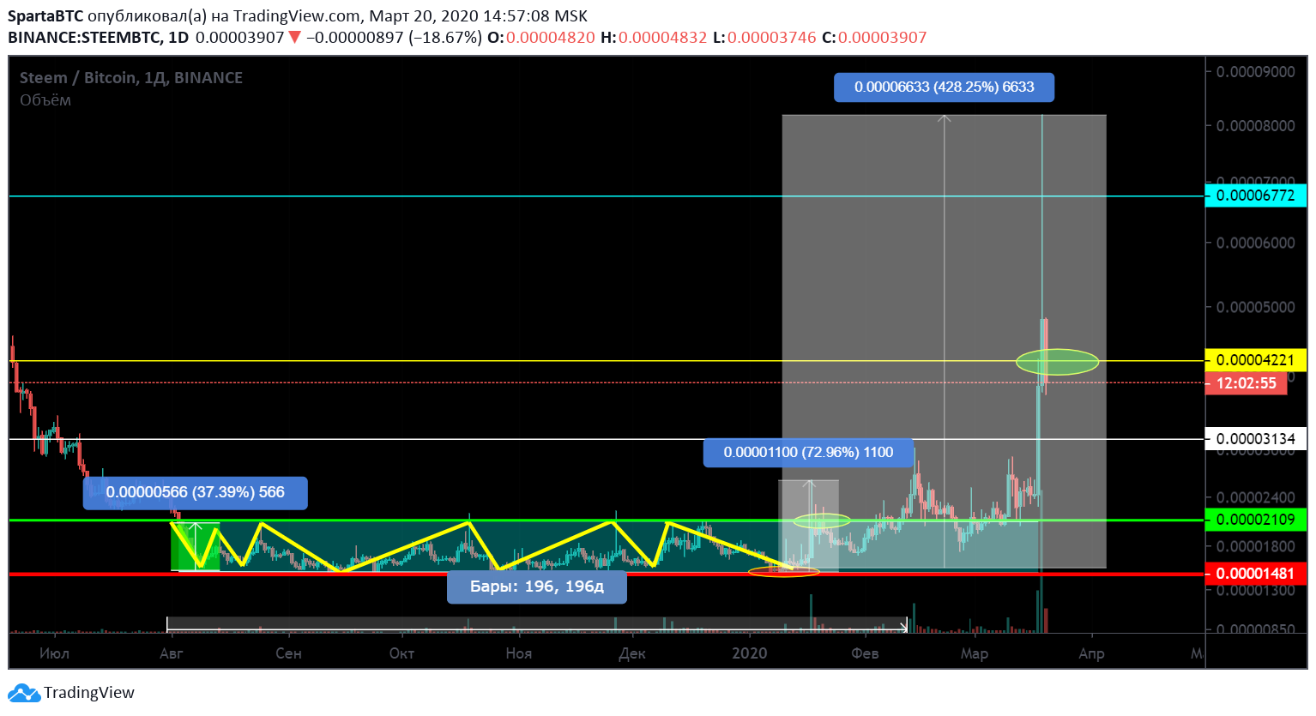This screenshot has width=1316, height=716.
Task: Click the 0.00008000 price axis label
Action: 1256,126
